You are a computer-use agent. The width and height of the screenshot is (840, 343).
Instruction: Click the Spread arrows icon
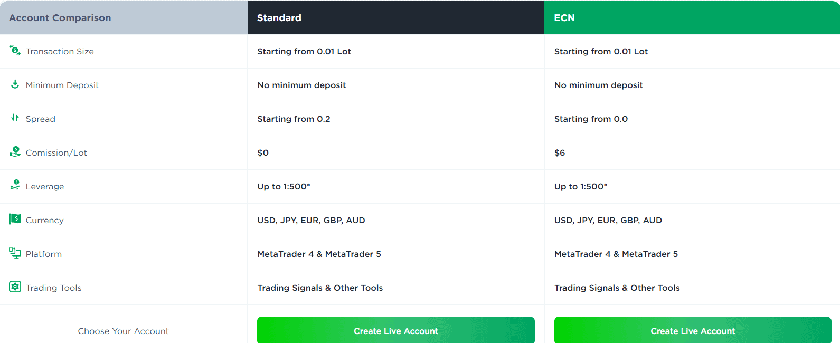(14, 119)
